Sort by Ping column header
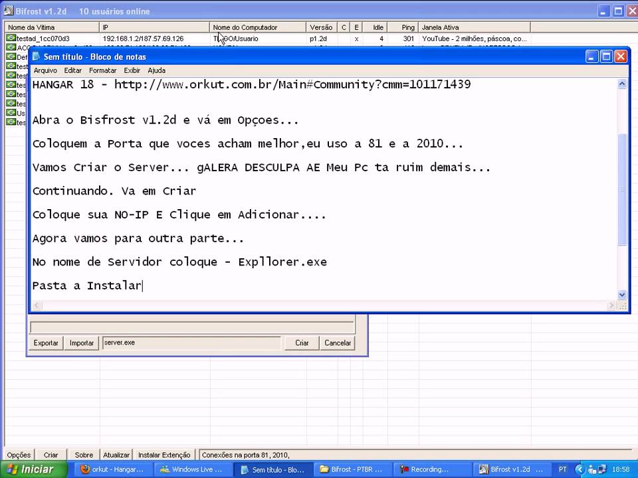This screenshot has width=638, height=478. [x=403, y=27]
